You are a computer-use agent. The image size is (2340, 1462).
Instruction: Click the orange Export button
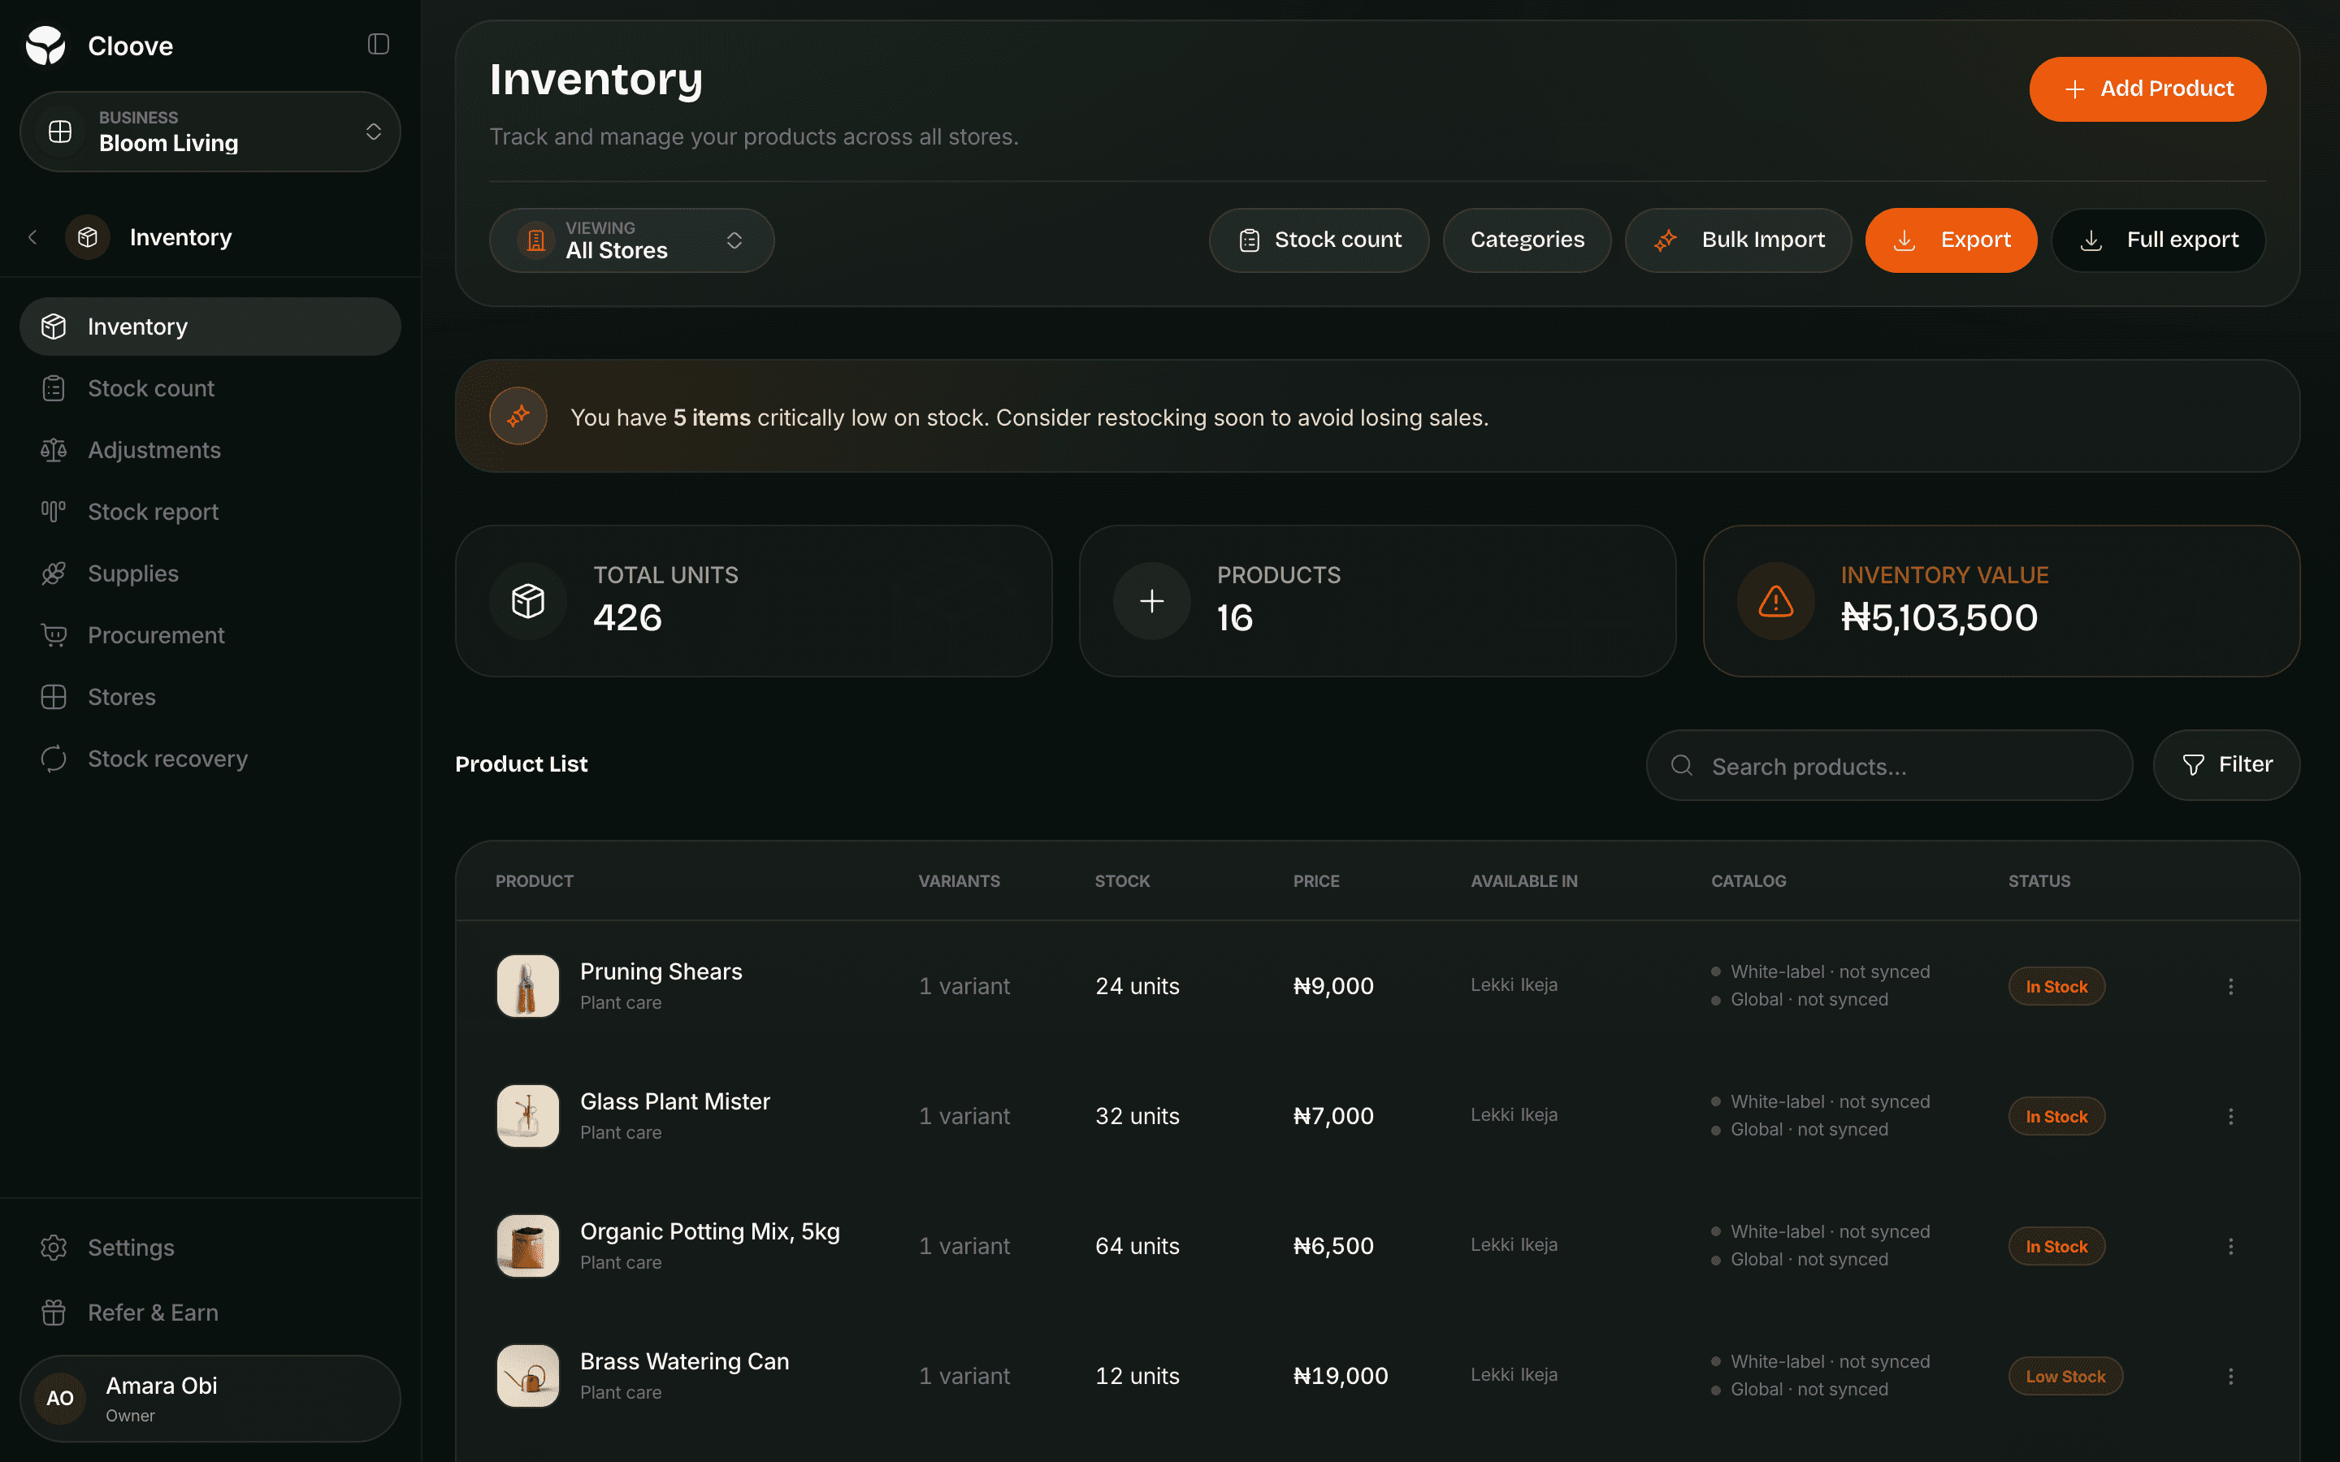(x=1950, y=240)
